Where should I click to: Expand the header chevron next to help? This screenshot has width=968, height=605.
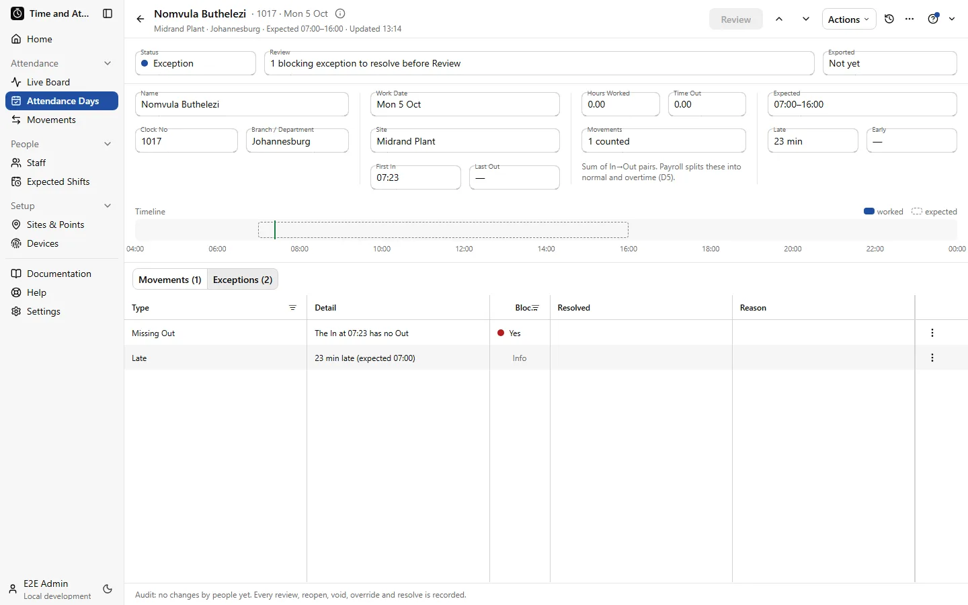tap(952, 19)
